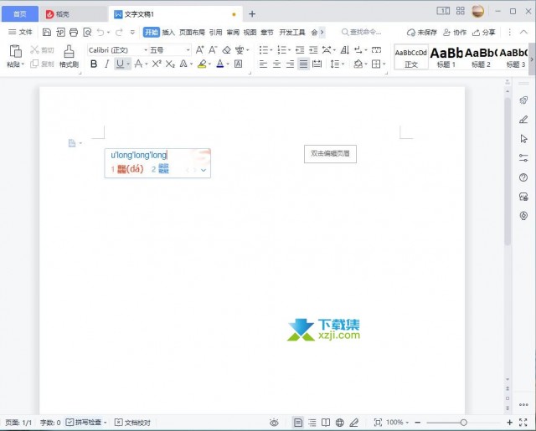Switch to the 插入 (Insert) tab

pos(168,33)
